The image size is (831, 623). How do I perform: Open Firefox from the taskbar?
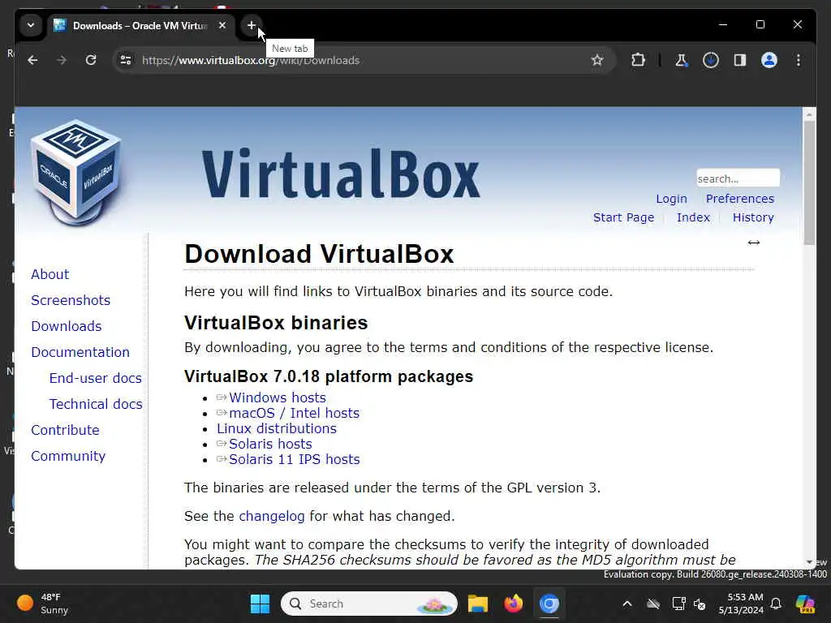513,604
